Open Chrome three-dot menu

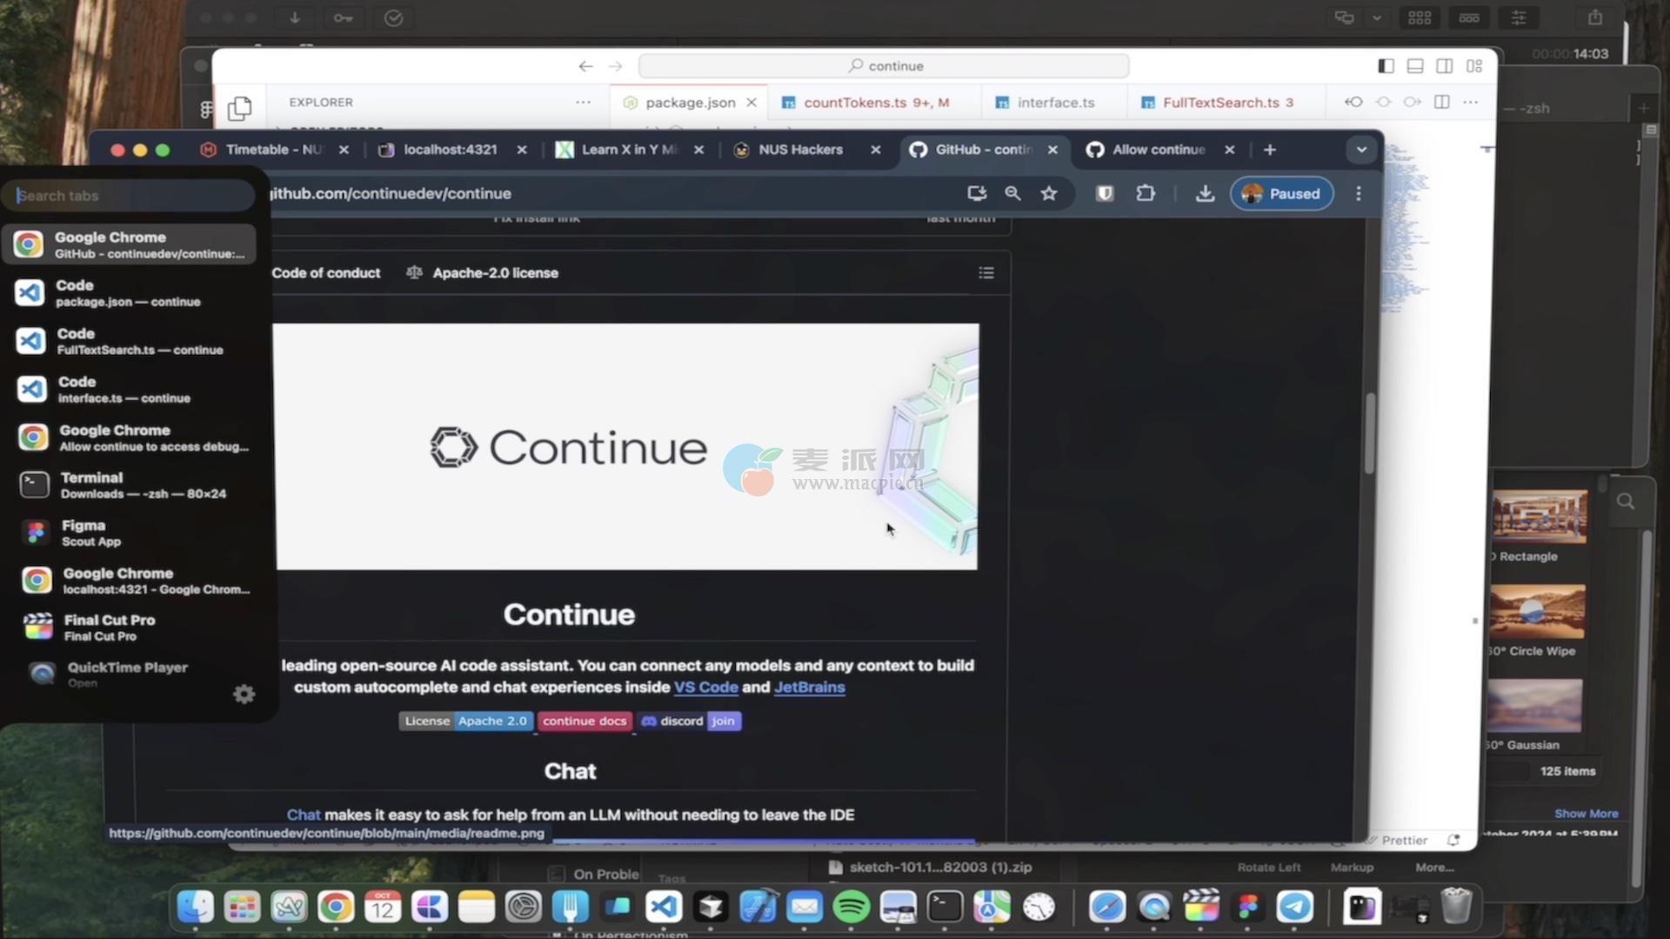[x=1359, y=193]
